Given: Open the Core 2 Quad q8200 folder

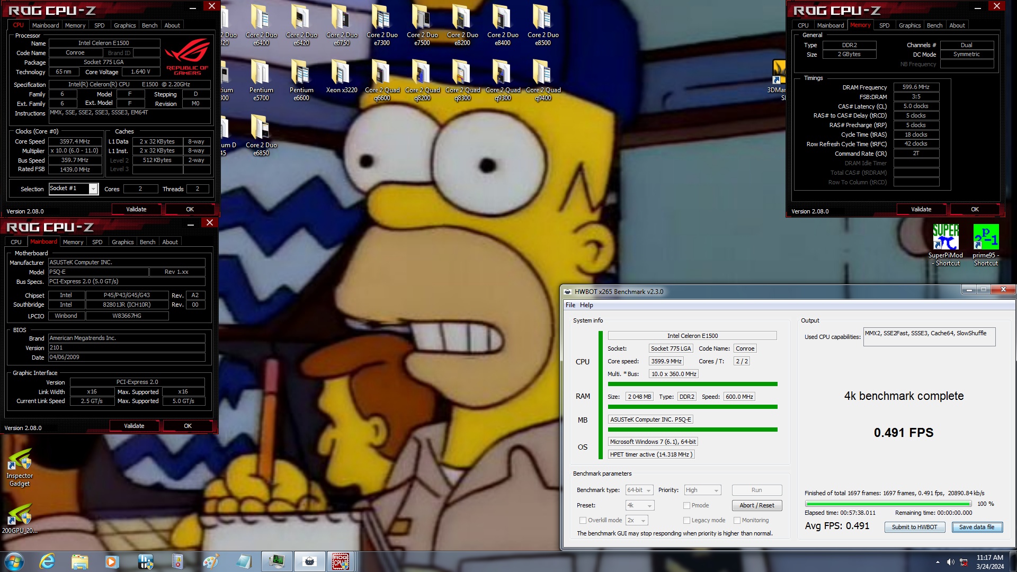Looking at the screenshot, I should (x=422, y=80).
